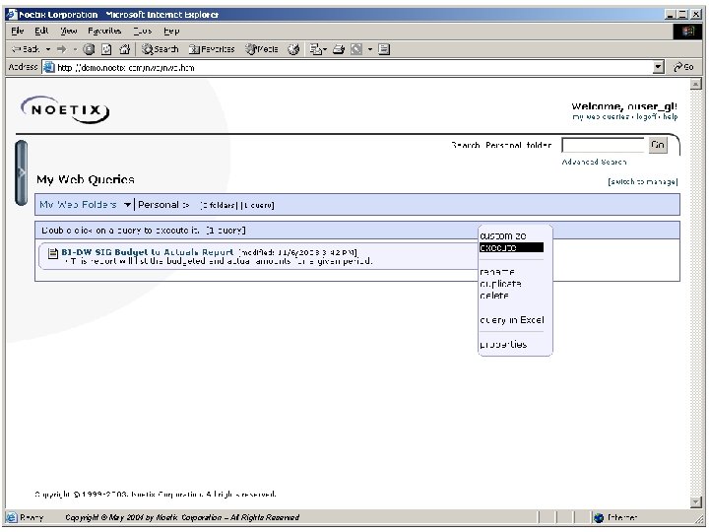
Task: Click the IE title bar system icon
Action: pyautogui.click(x=12, y=14)
